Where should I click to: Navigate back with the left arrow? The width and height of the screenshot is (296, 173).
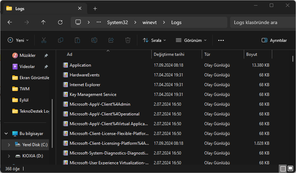(10, 22)
